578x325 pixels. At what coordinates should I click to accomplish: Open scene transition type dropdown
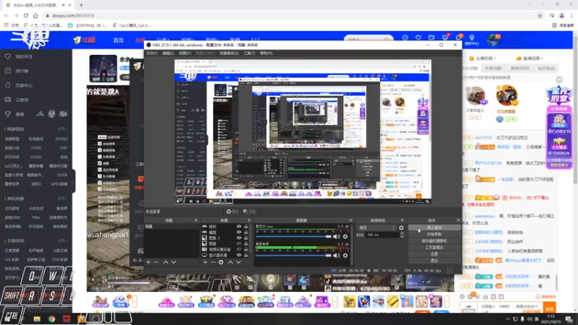coord(376,228)
